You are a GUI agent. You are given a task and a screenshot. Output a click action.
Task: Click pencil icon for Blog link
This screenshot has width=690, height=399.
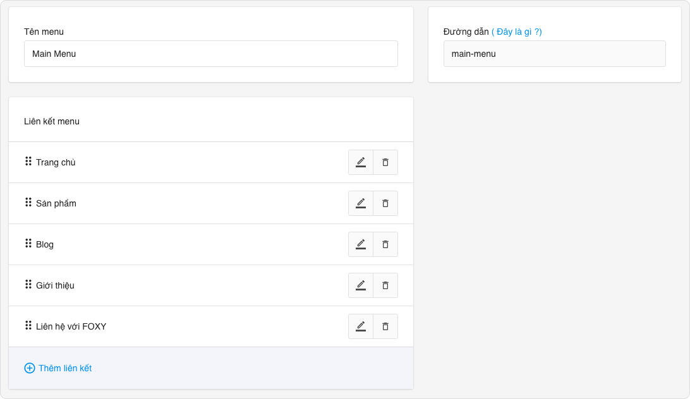tap(361, 244)
